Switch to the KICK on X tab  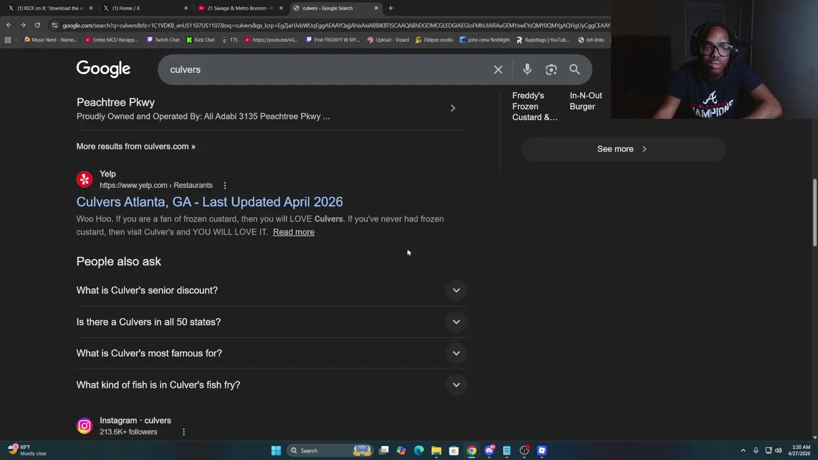(x=50, y=8)
